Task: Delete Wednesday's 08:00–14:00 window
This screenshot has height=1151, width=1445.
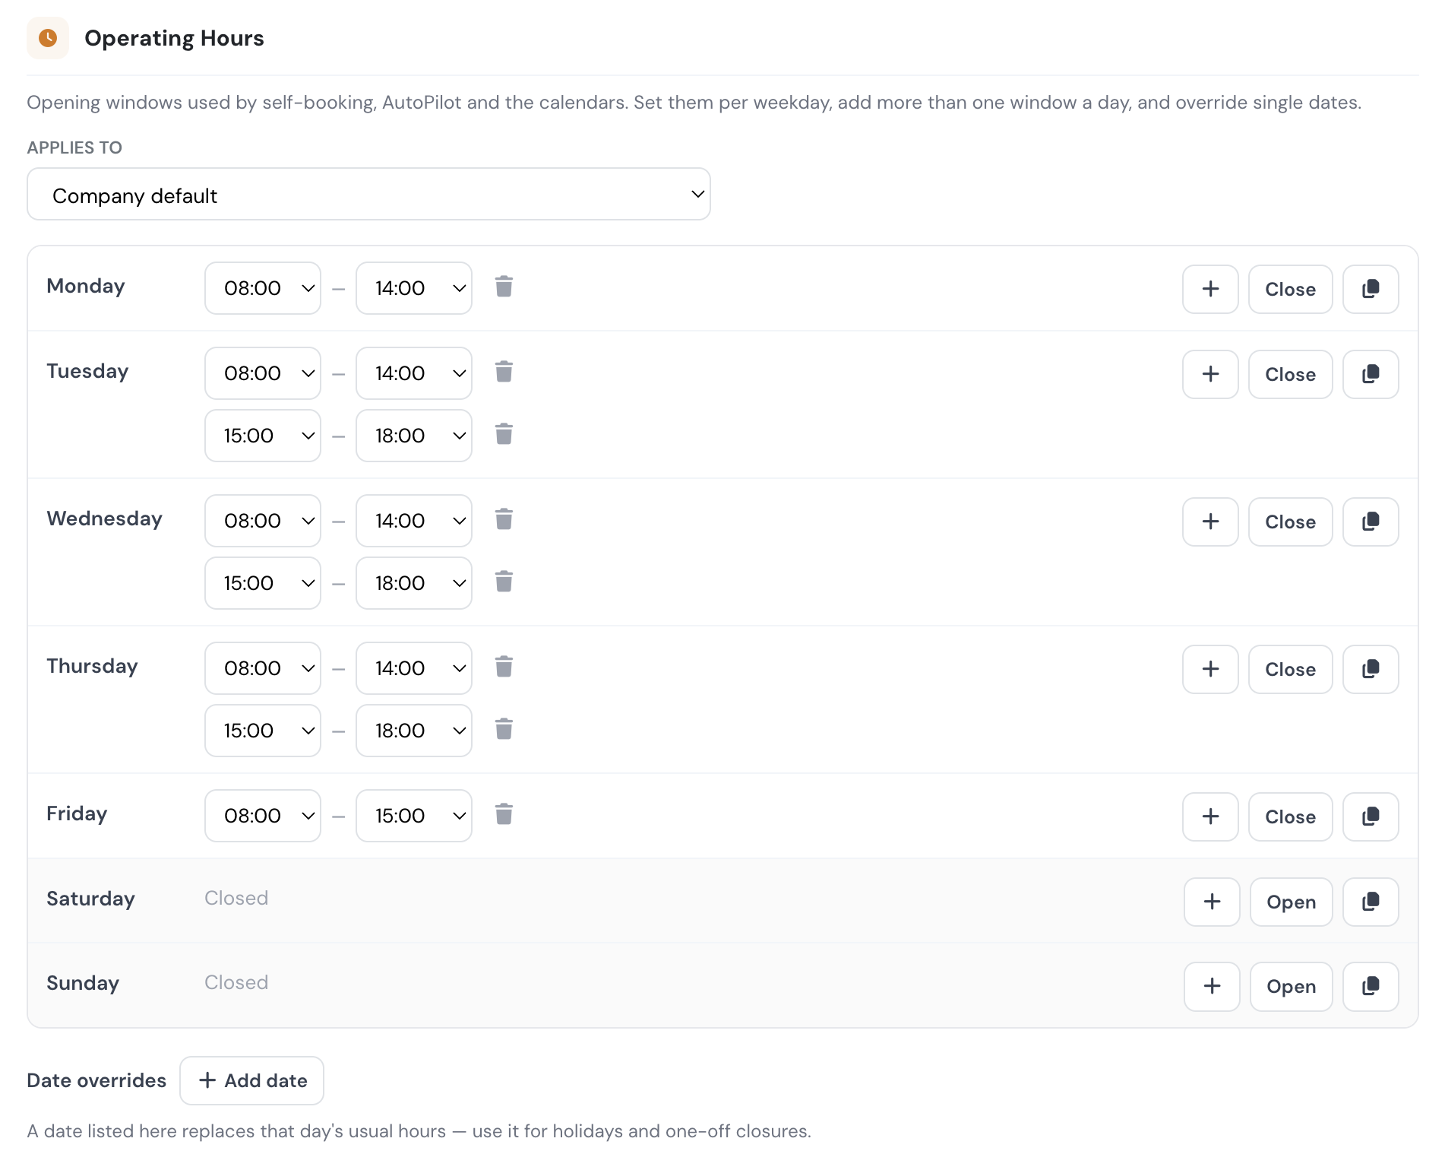Action: pyautogui.click(x=504, y=520)
